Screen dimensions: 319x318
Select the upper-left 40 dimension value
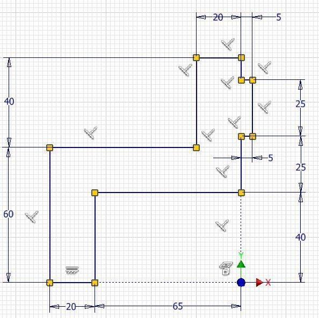tap(9, 101)
